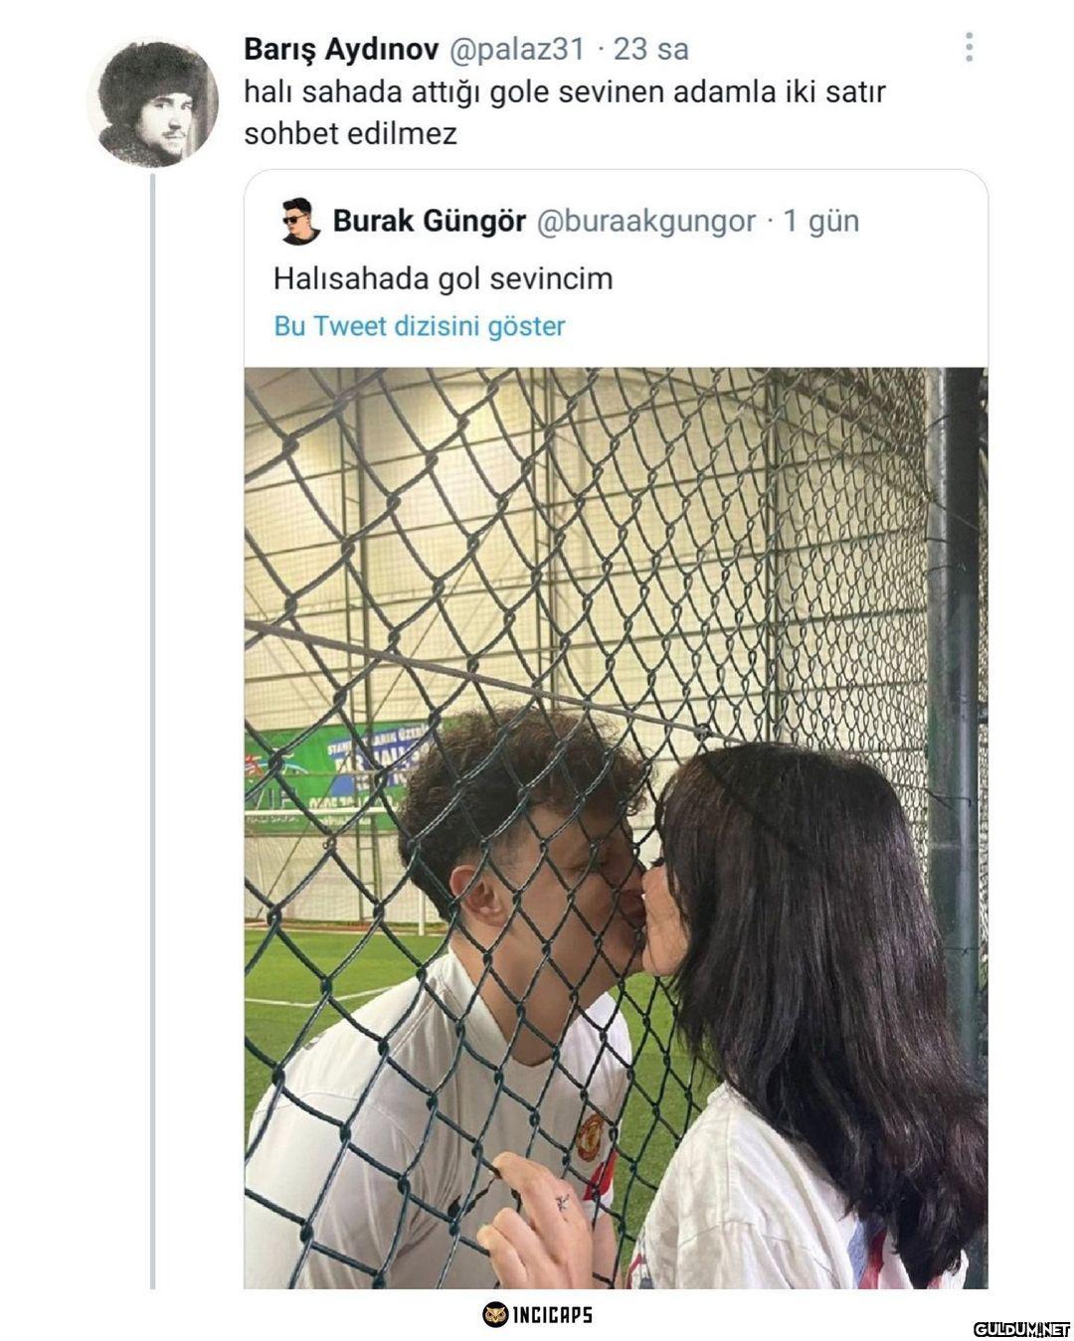Open the quoted tweet's 1 gün timestamp
Screen dimensions: 1074x1341
[821, 221]
